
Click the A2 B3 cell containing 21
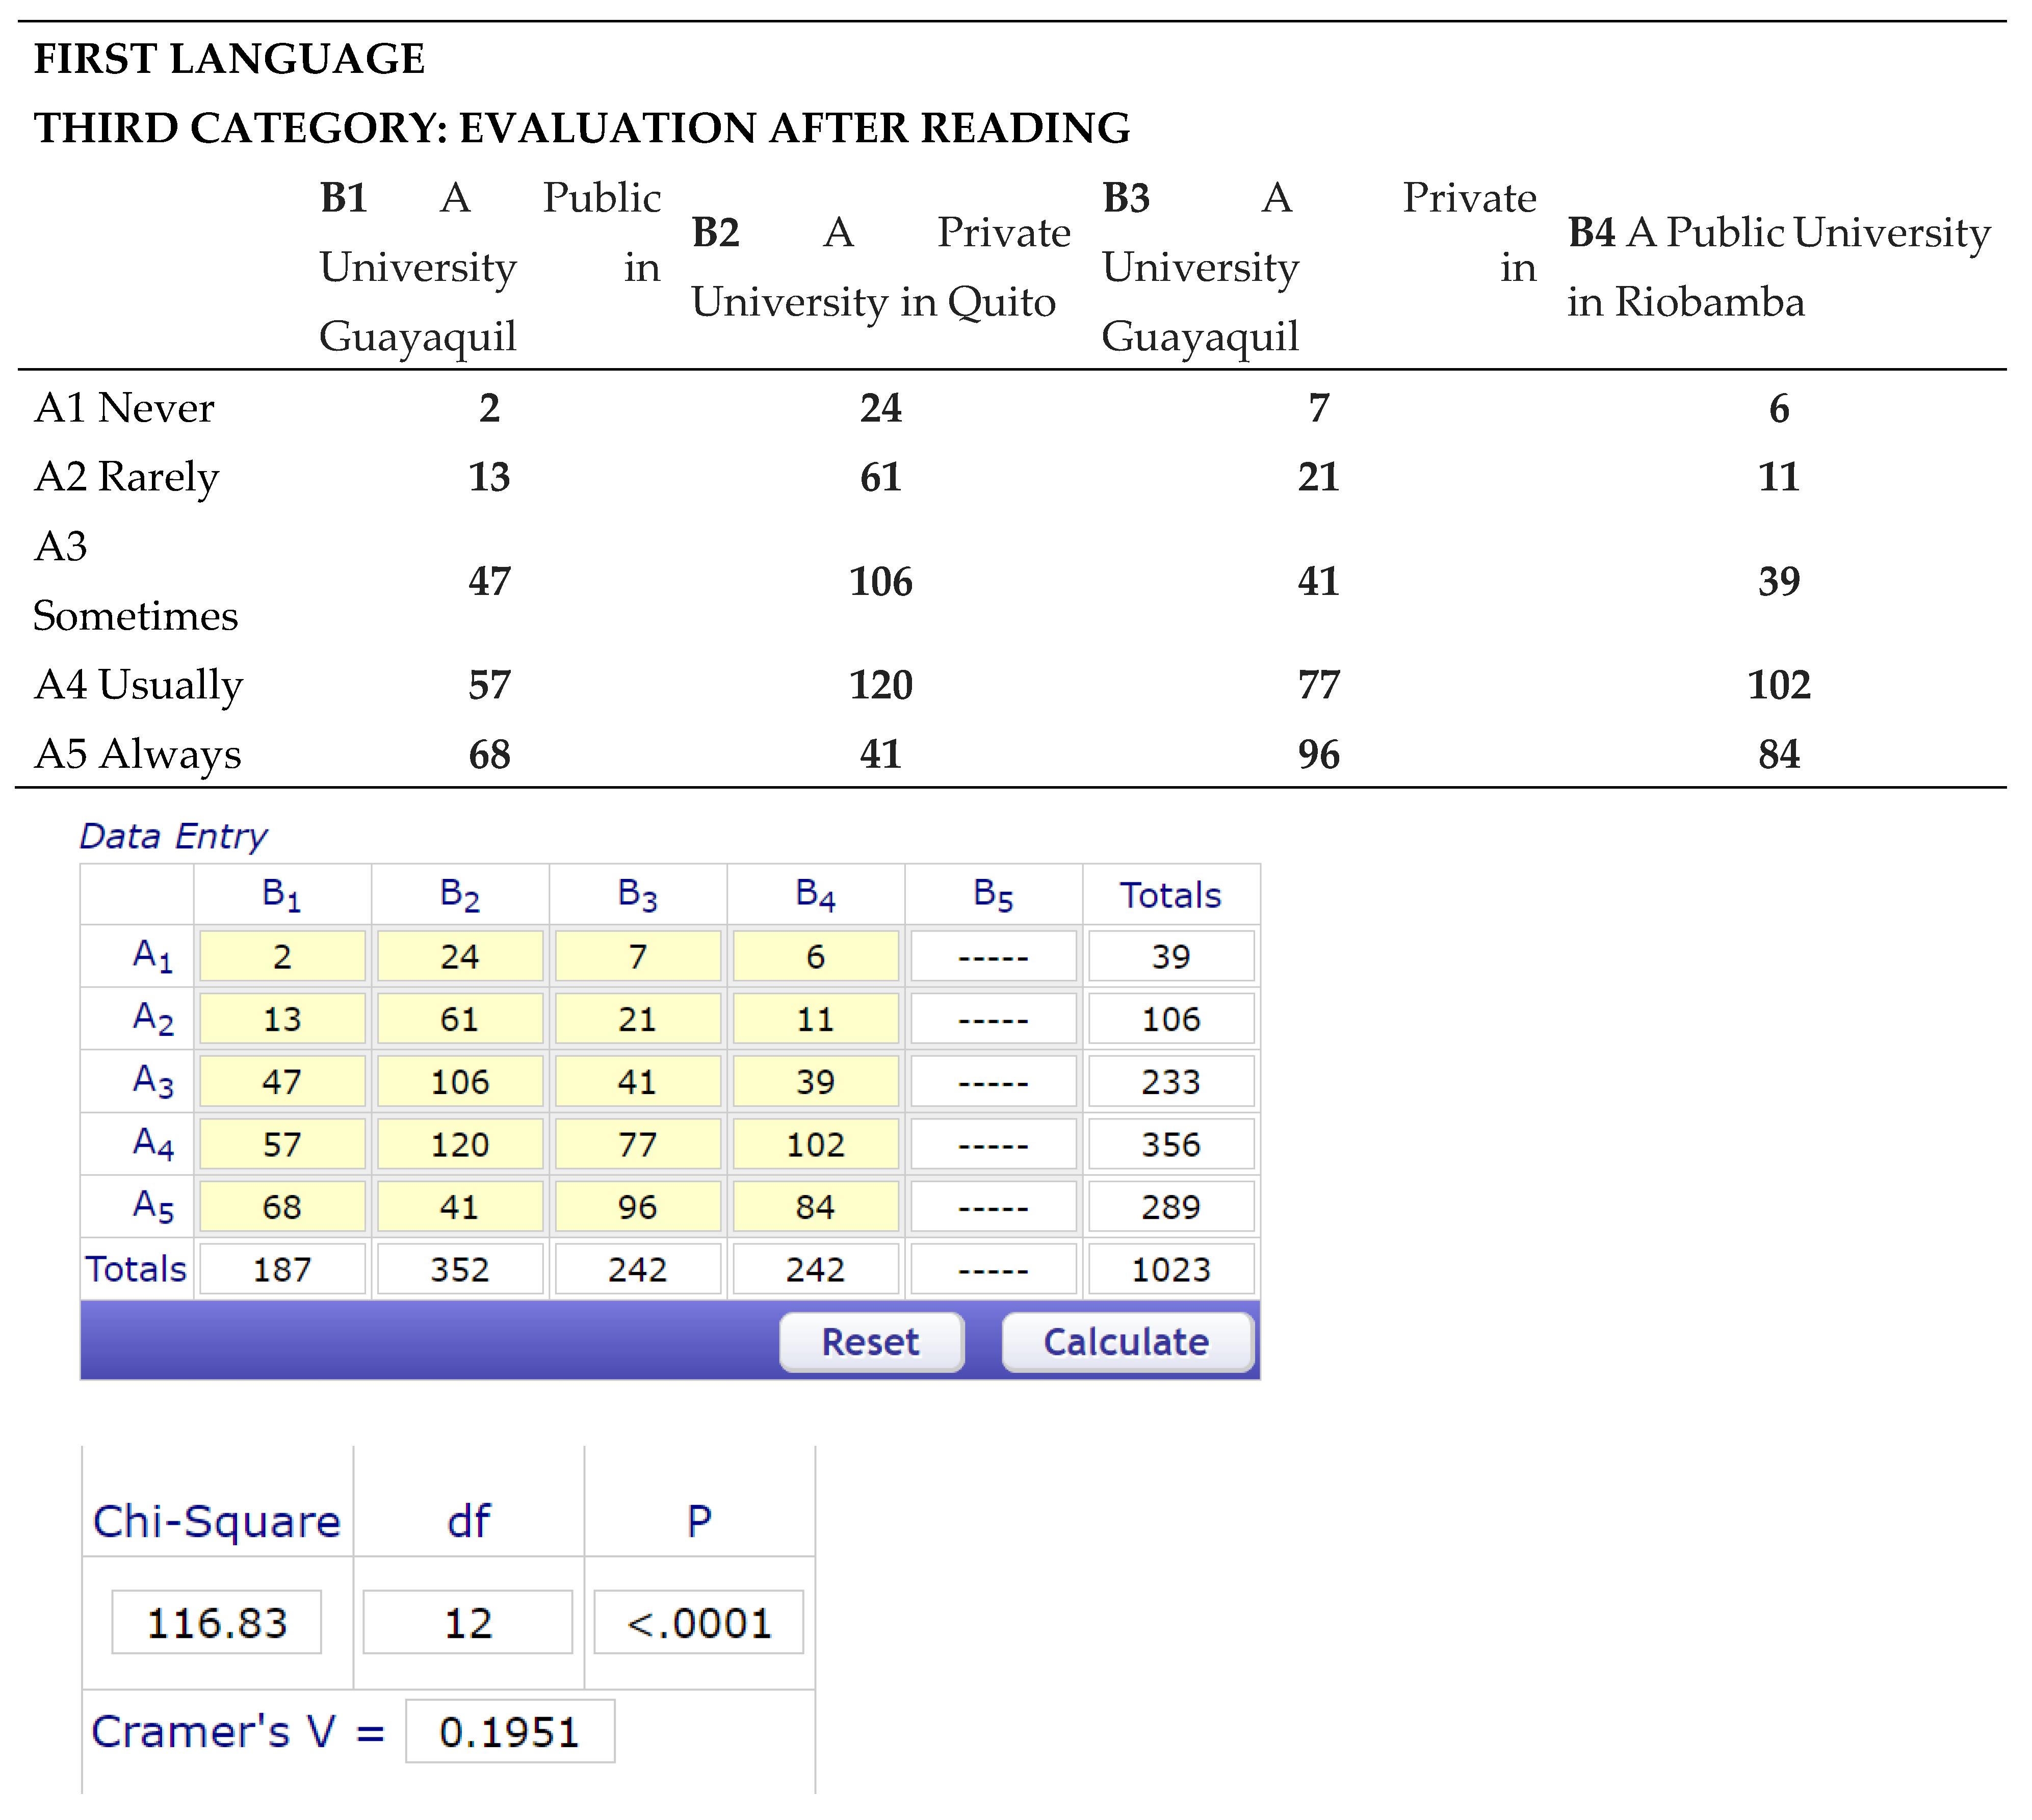pyautogui.click(x=637, y=1018)
